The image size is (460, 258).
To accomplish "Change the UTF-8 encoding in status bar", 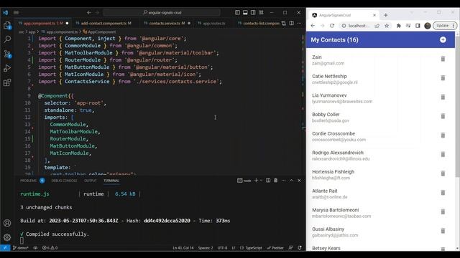I will coord(222,248).
